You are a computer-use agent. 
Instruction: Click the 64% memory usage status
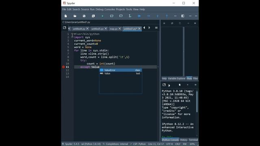point(192,144)
